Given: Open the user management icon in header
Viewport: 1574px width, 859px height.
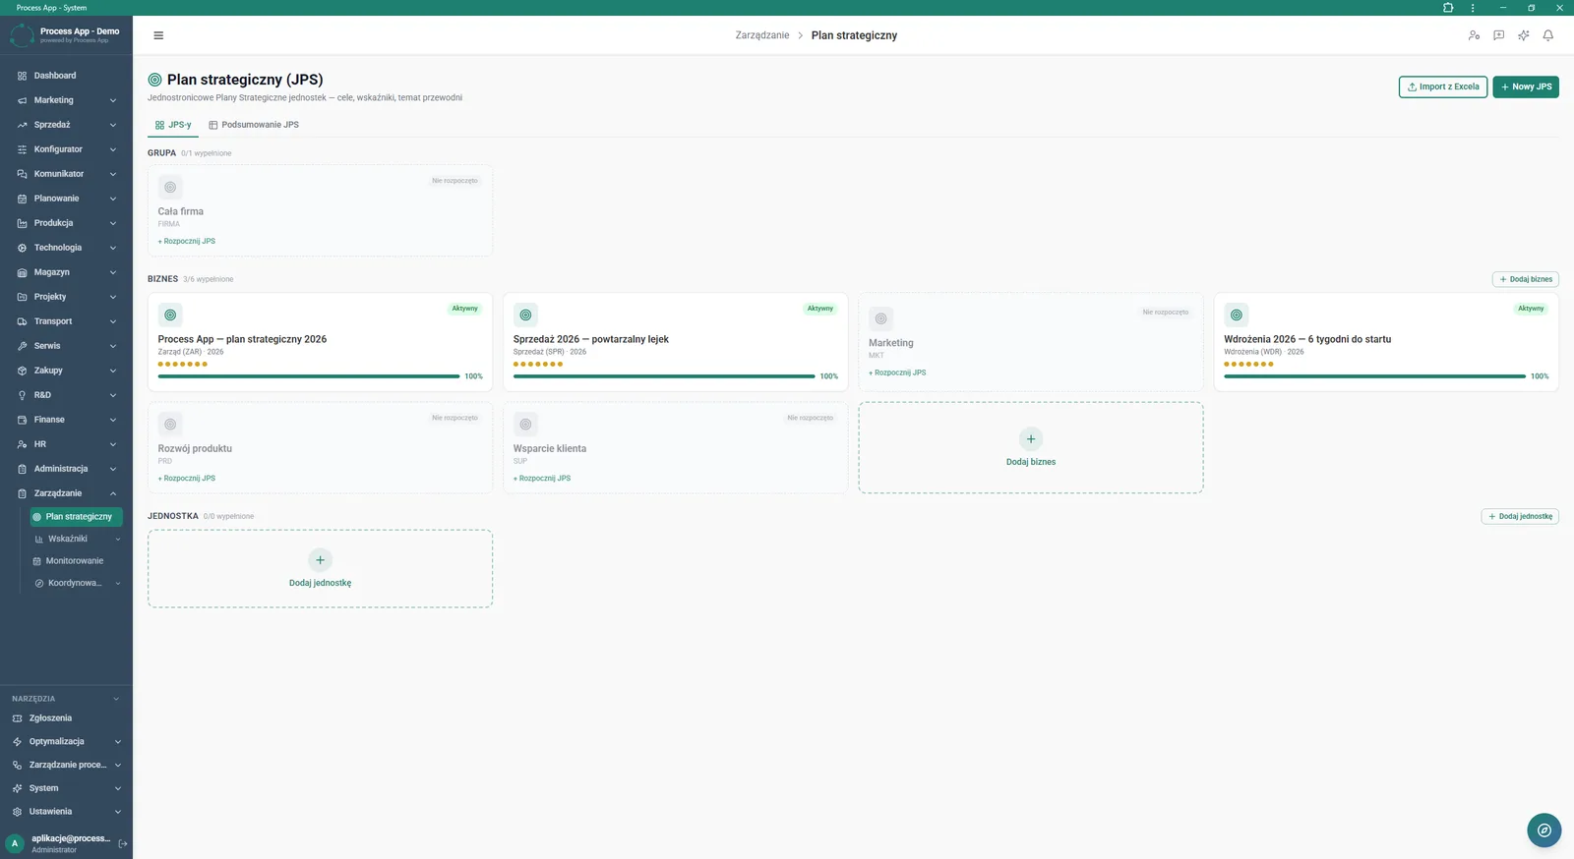Looking at the screenshot, I should (1474, 35).
